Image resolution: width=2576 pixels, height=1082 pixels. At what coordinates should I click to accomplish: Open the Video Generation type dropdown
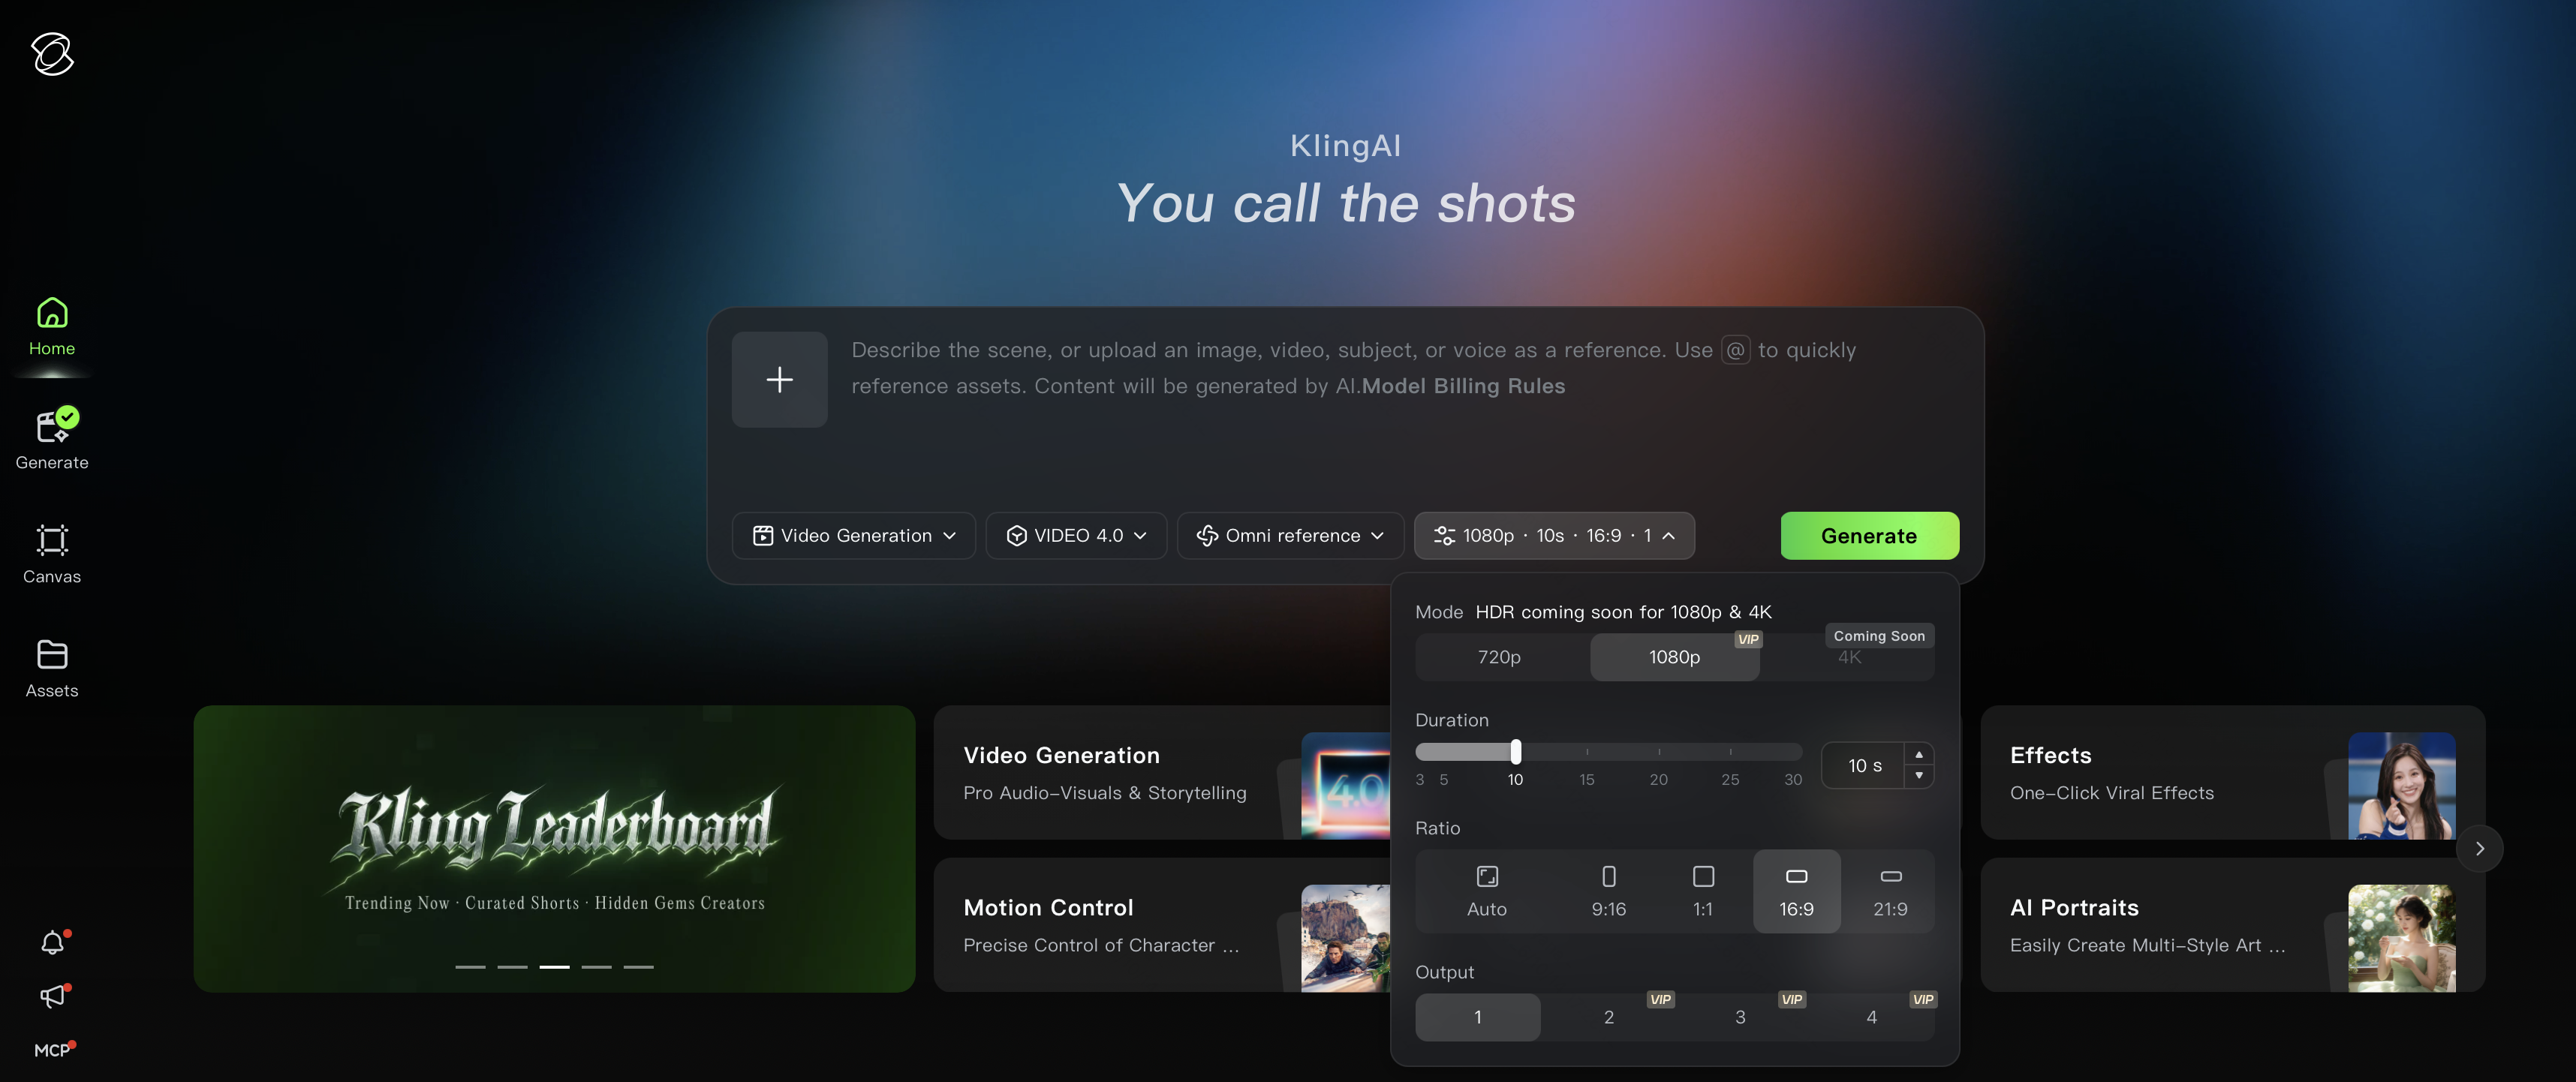[x=853, y=536]
